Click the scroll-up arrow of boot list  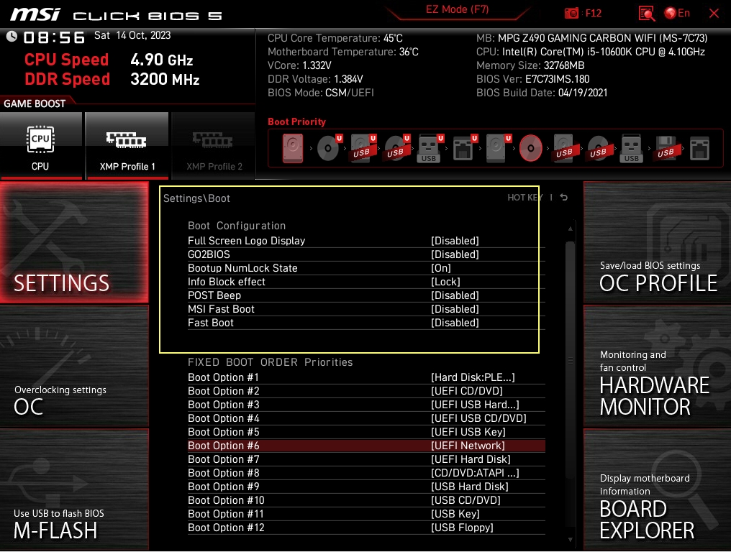pyautogui.click(x=570, y=229)
